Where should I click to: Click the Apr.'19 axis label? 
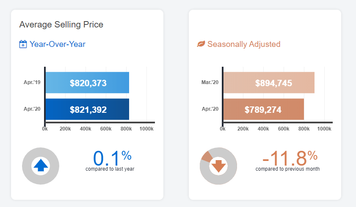pyautogui.click(x=33, y=83)
